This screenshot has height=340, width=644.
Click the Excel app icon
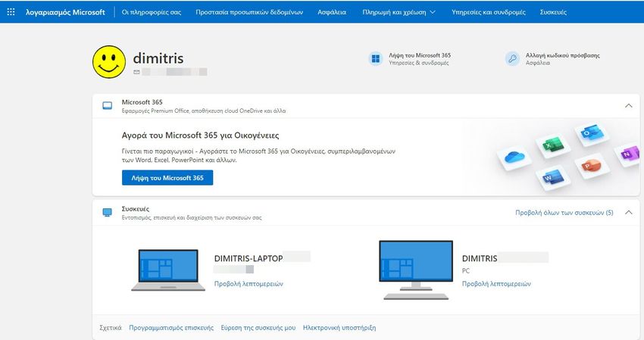pos(553,145)
